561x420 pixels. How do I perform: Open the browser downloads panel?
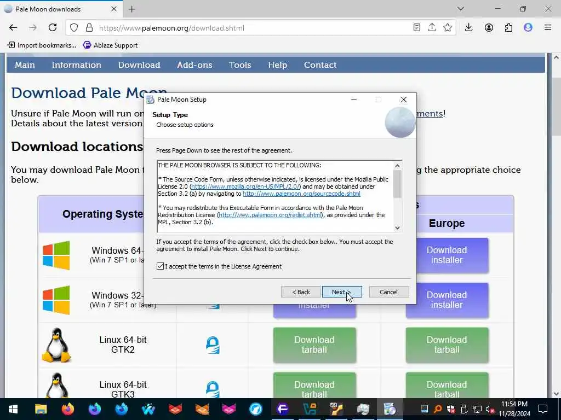469,27
